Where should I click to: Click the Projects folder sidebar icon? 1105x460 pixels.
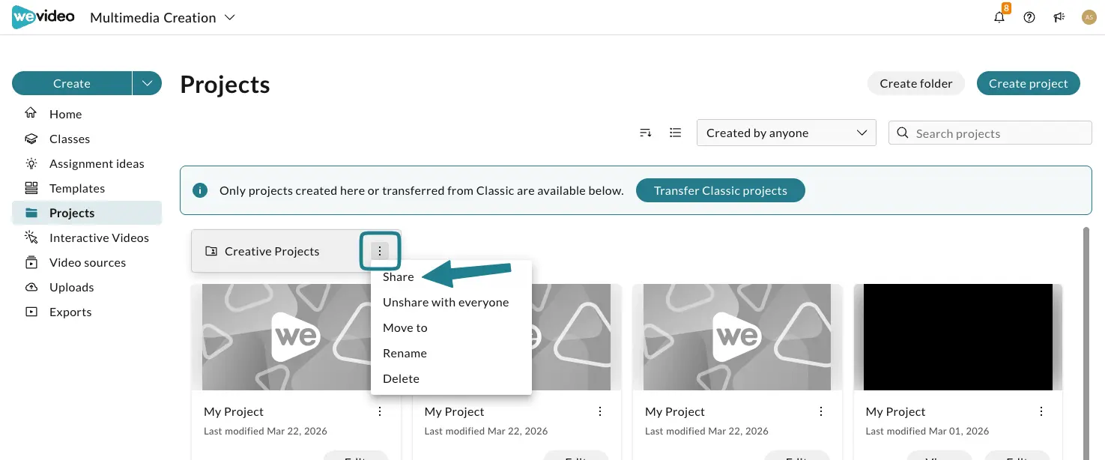tap(31, 213)
